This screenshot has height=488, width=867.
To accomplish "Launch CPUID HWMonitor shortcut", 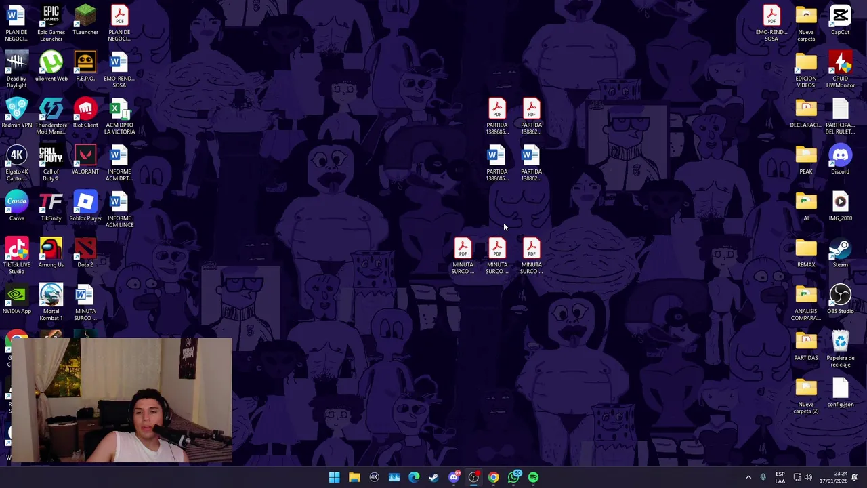I will 840,70.
